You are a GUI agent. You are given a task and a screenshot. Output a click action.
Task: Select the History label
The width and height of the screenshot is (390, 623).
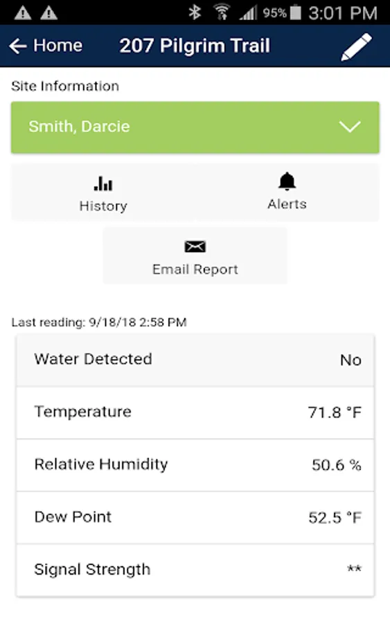[x=103, y=206]
